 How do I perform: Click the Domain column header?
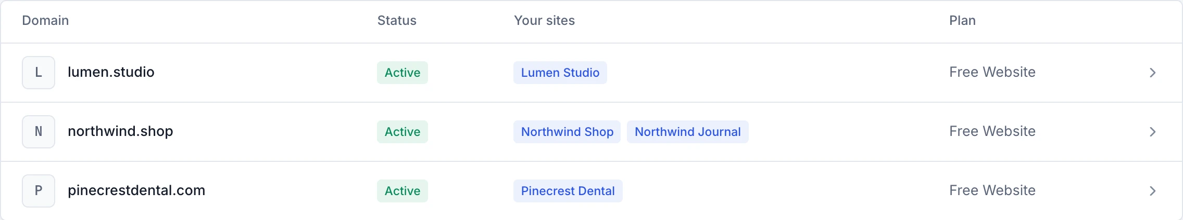(x=45, y=20)
